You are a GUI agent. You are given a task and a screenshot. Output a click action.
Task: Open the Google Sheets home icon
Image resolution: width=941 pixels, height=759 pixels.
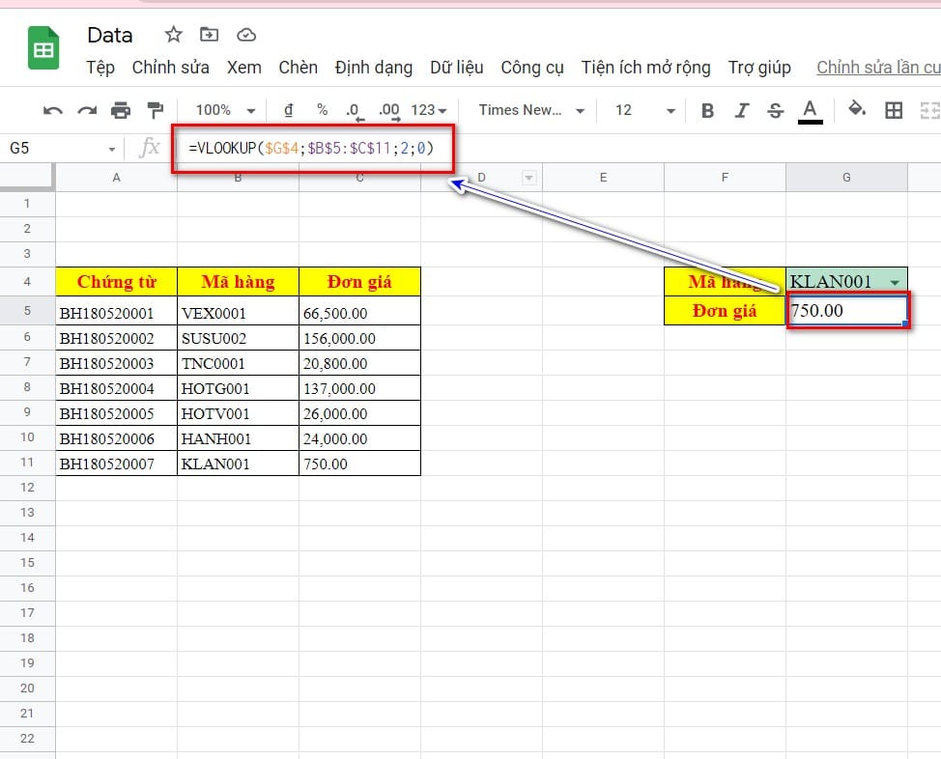click(x=43, y=48)
